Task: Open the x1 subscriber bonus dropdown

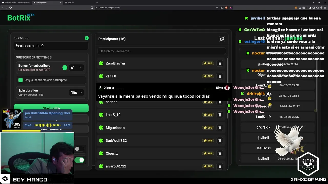Action: (76, 67)
